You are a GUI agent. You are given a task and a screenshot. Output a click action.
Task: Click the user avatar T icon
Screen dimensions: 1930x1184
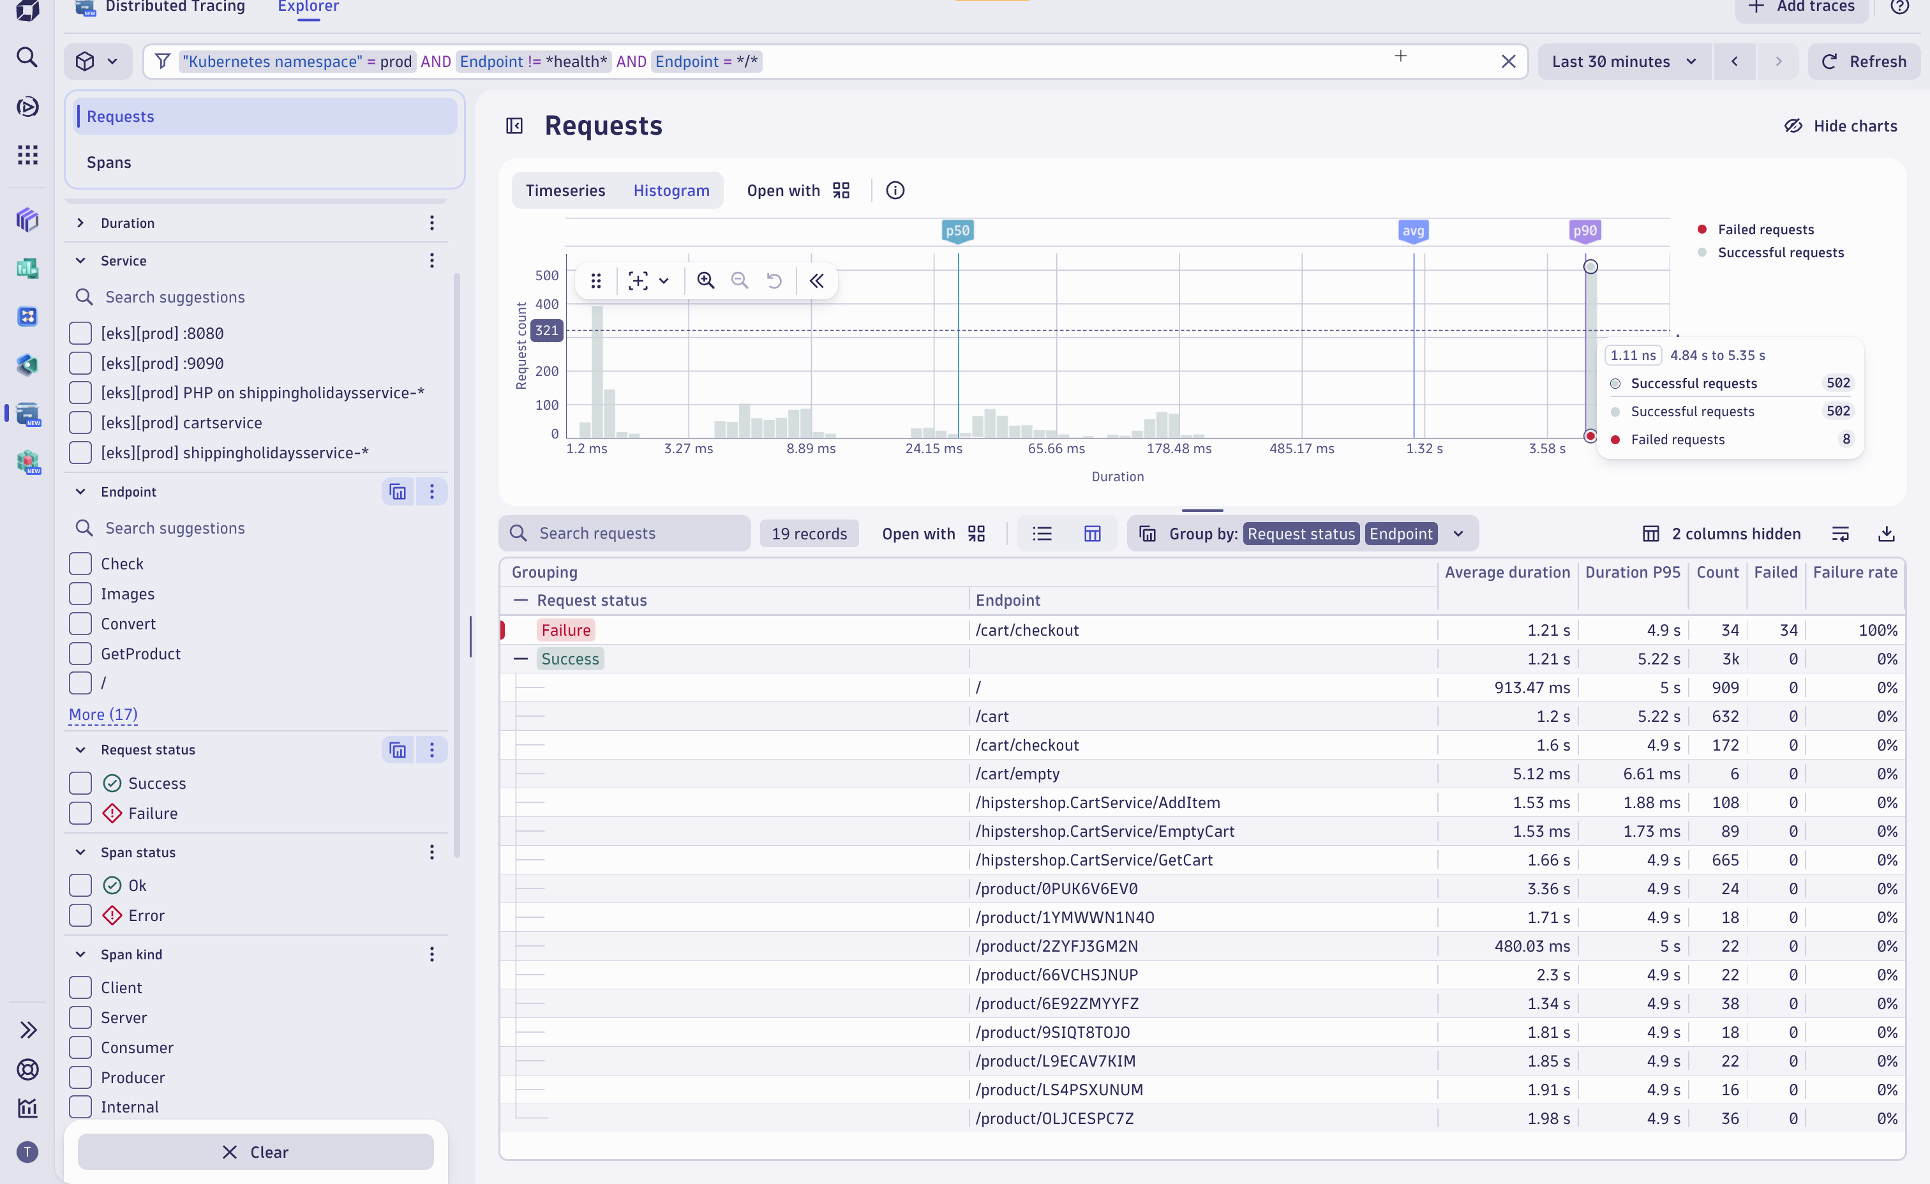(27, 1152)
